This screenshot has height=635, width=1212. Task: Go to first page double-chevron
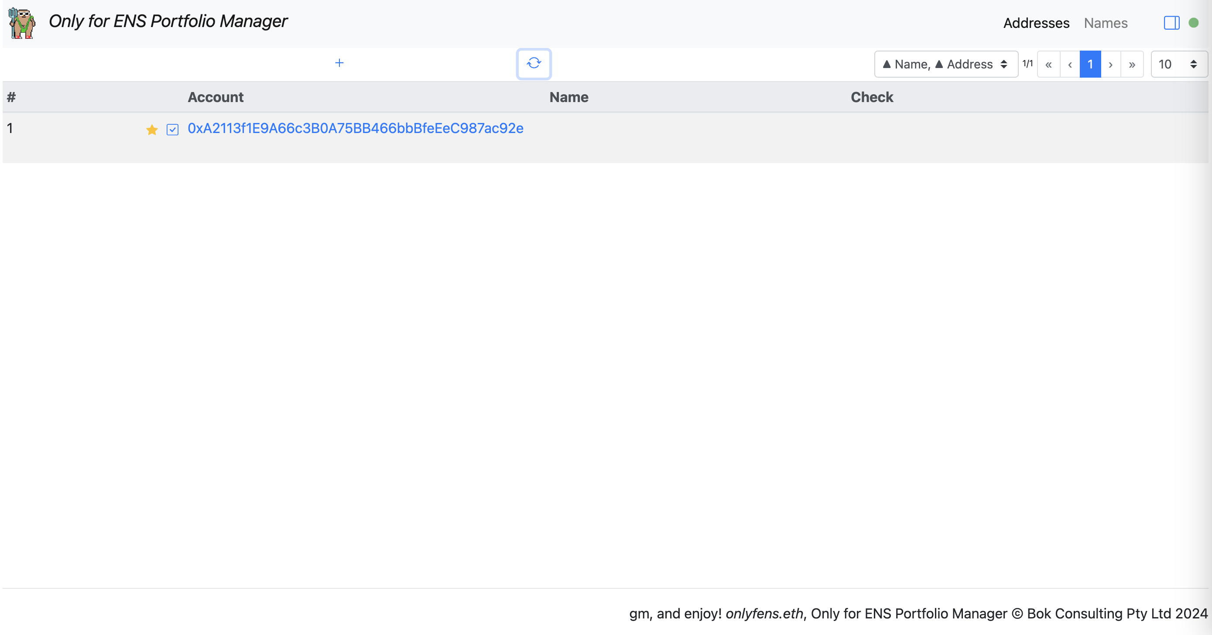tap(1048, 65)
